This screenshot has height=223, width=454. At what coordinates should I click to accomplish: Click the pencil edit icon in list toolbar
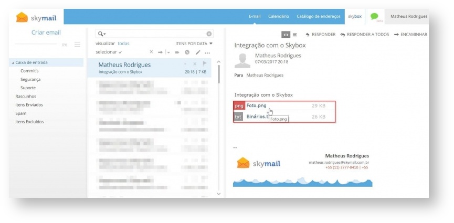(x=198, y=52)
